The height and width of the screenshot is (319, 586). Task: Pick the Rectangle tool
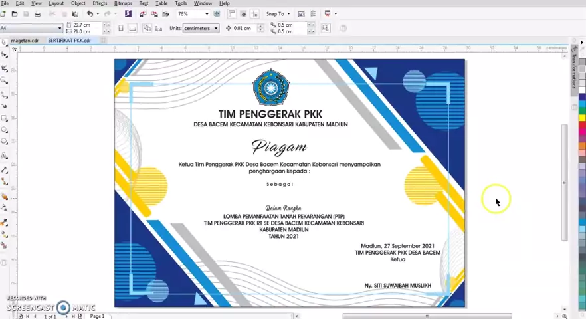point(5,118)
